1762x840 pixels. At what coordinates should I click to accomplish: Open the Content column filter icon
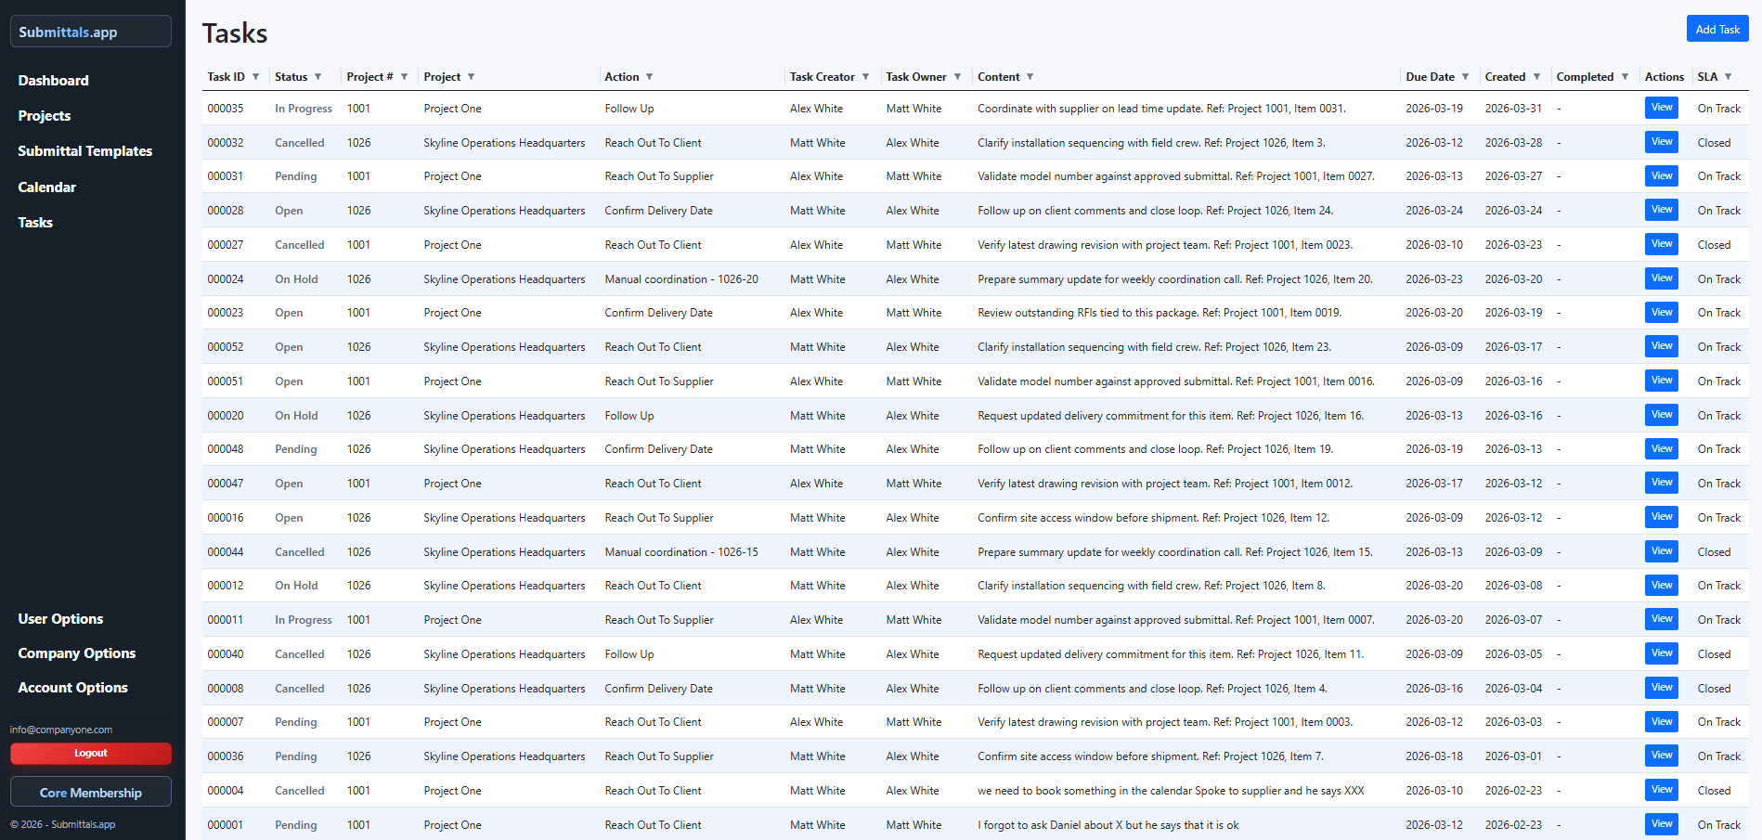click(x=1030, y=77)
